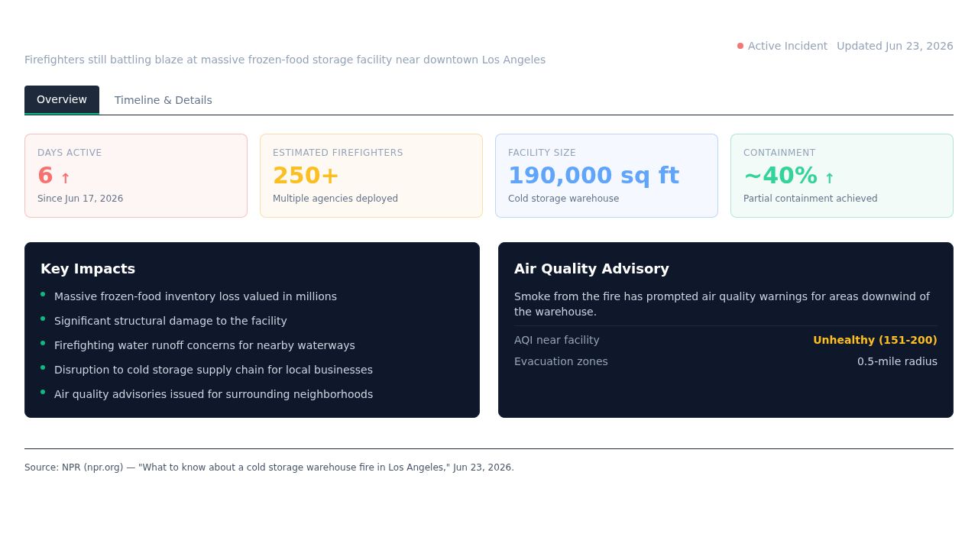Switch to the Overview tab
The width and height of the screenshot is (978, 550).
tap(62, 100)
